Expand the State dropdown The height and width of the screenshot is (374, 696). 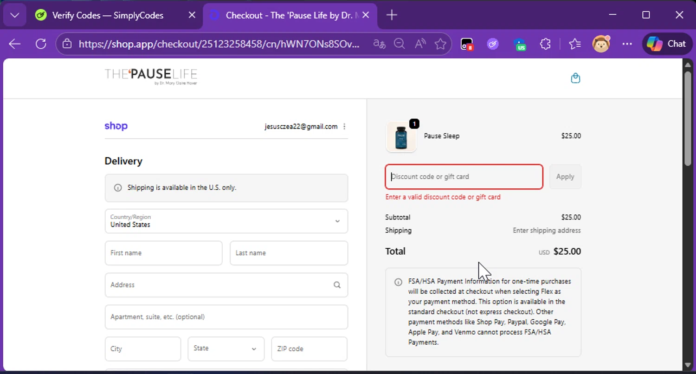pyautogui.click(x=226, y=349)
